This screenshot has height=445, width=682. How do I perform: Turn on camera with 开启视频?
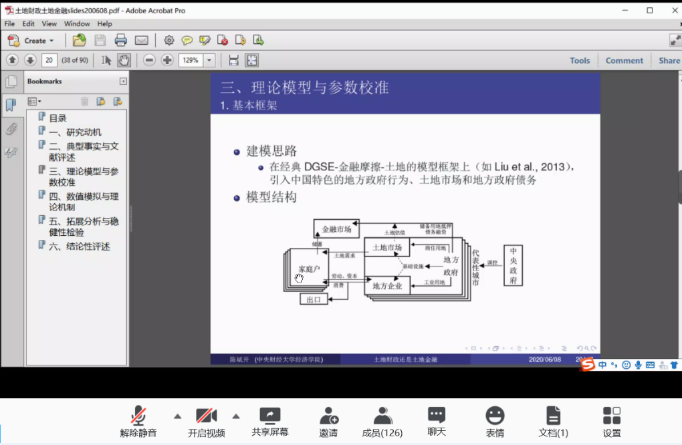(x=206, y=422)
